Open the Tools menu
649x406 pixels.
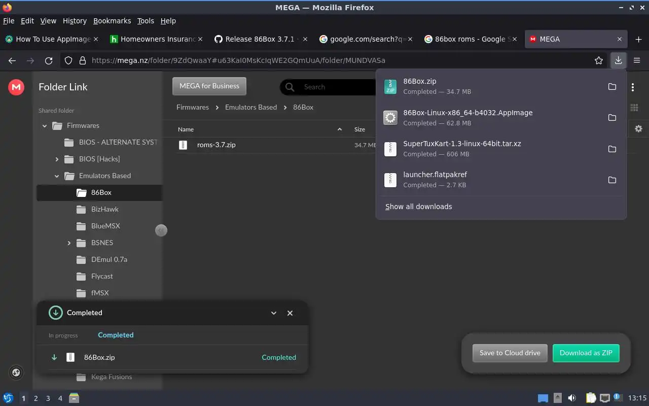pyautogui.click(x=146, y=21)
